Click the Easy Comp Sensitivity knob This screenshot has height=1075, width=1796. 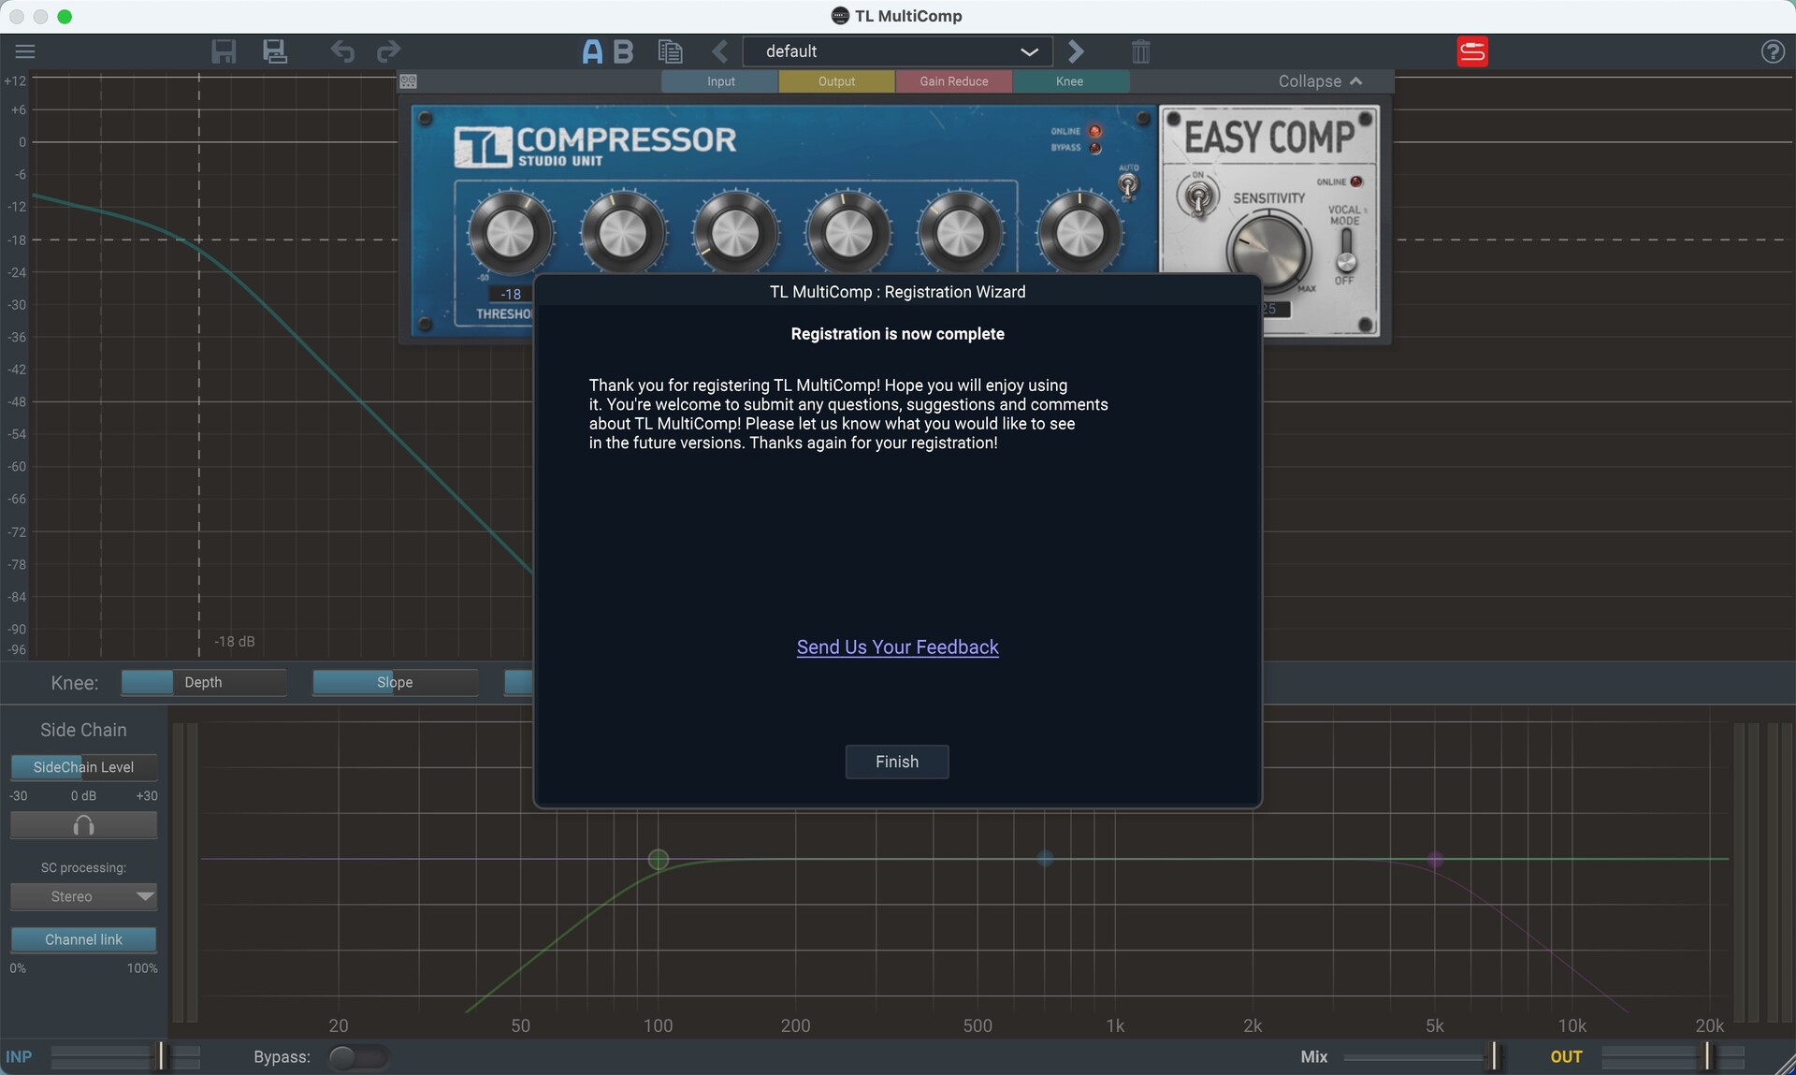pos(1268,251)
